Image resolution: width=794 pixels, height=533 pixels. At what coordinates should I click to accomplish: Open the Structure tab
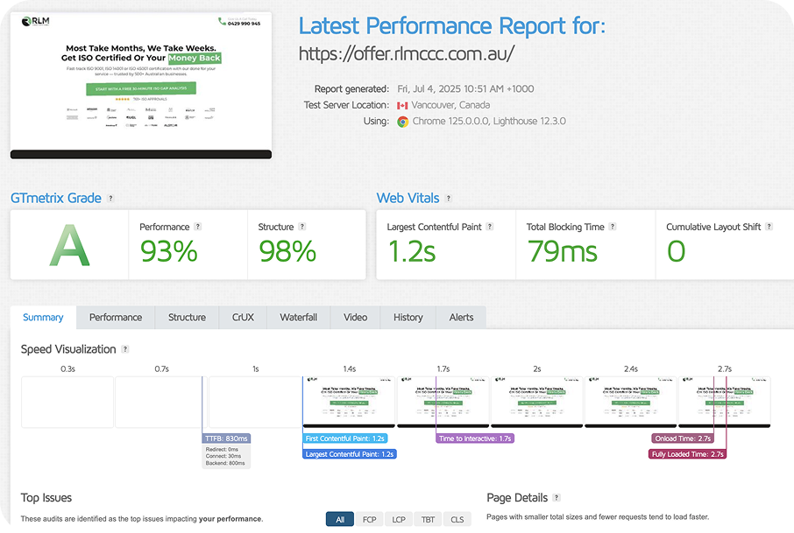(x=187, y=317)
